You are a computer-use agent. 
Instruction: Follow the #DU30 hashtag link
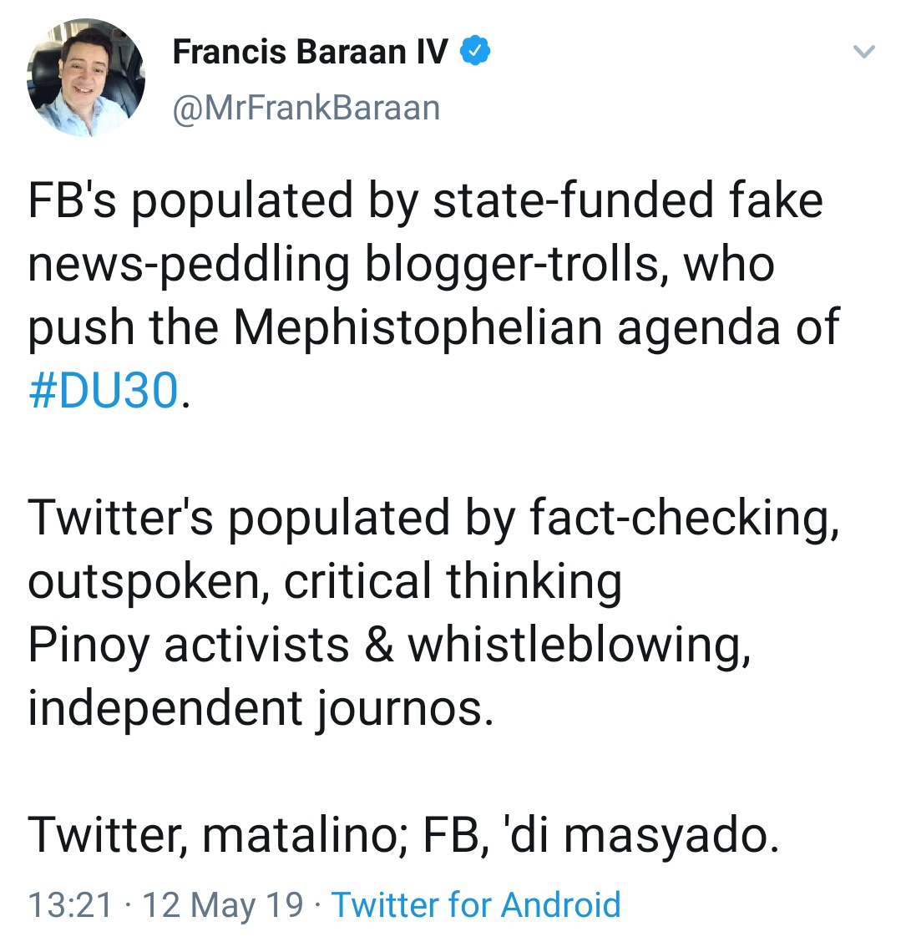point(104,390)
